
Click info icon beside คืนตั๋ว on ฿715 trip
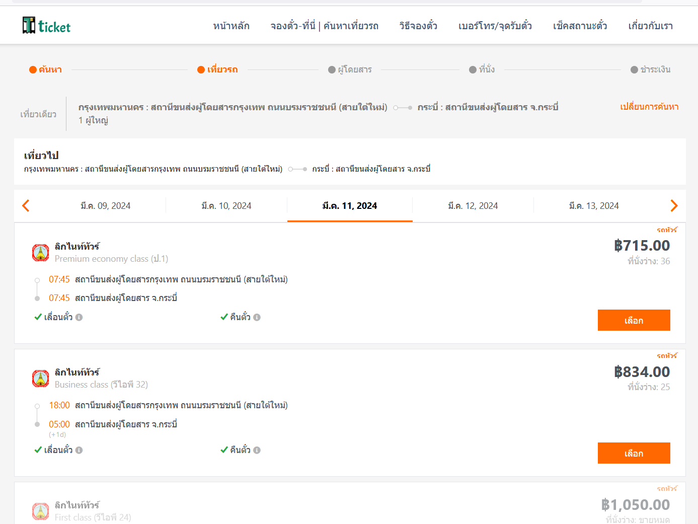tap(257, 318)
